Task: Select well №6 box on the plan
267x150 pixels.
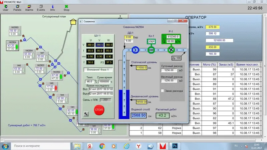Action: pyautogui.click(x=19, y=69)
